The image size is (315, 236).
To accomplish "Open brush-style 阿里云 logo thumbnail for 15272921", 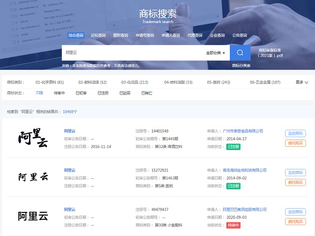I will click(x=33, y=177).
